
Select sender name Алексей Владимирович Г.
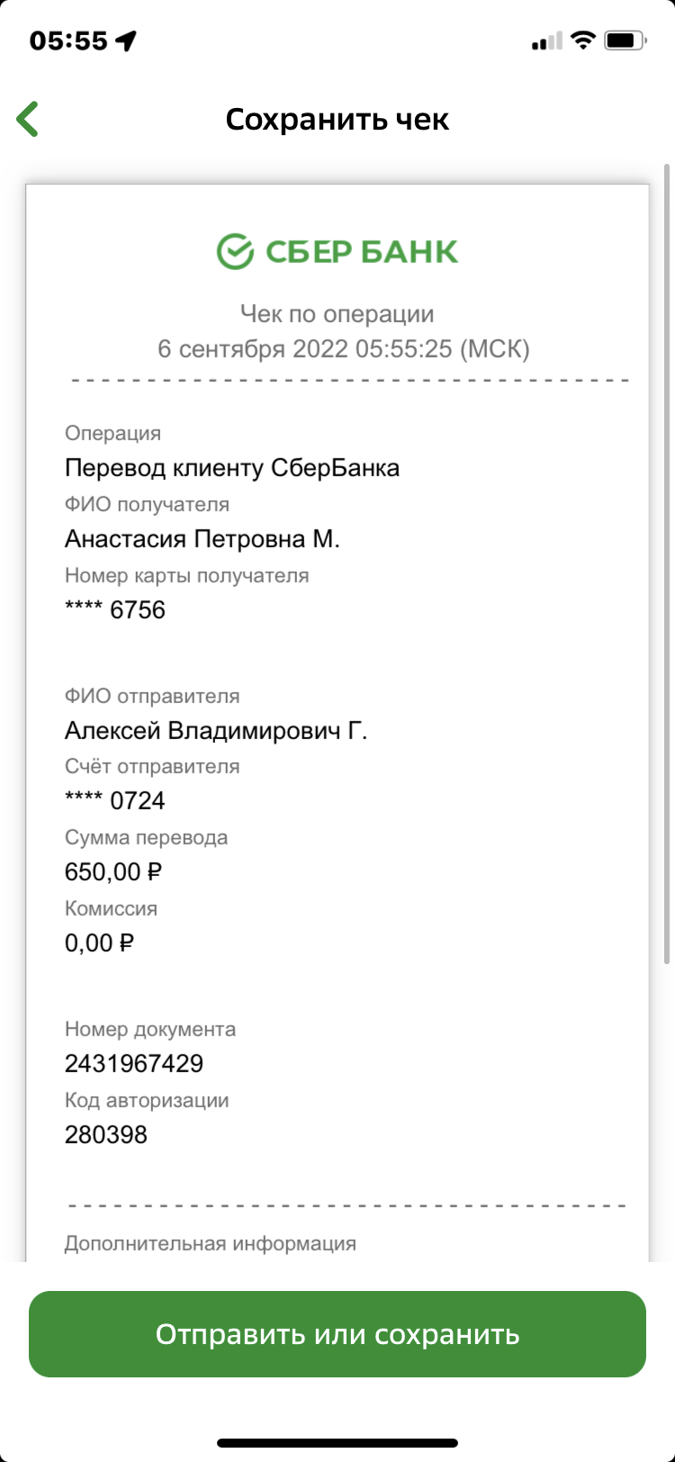216,730
